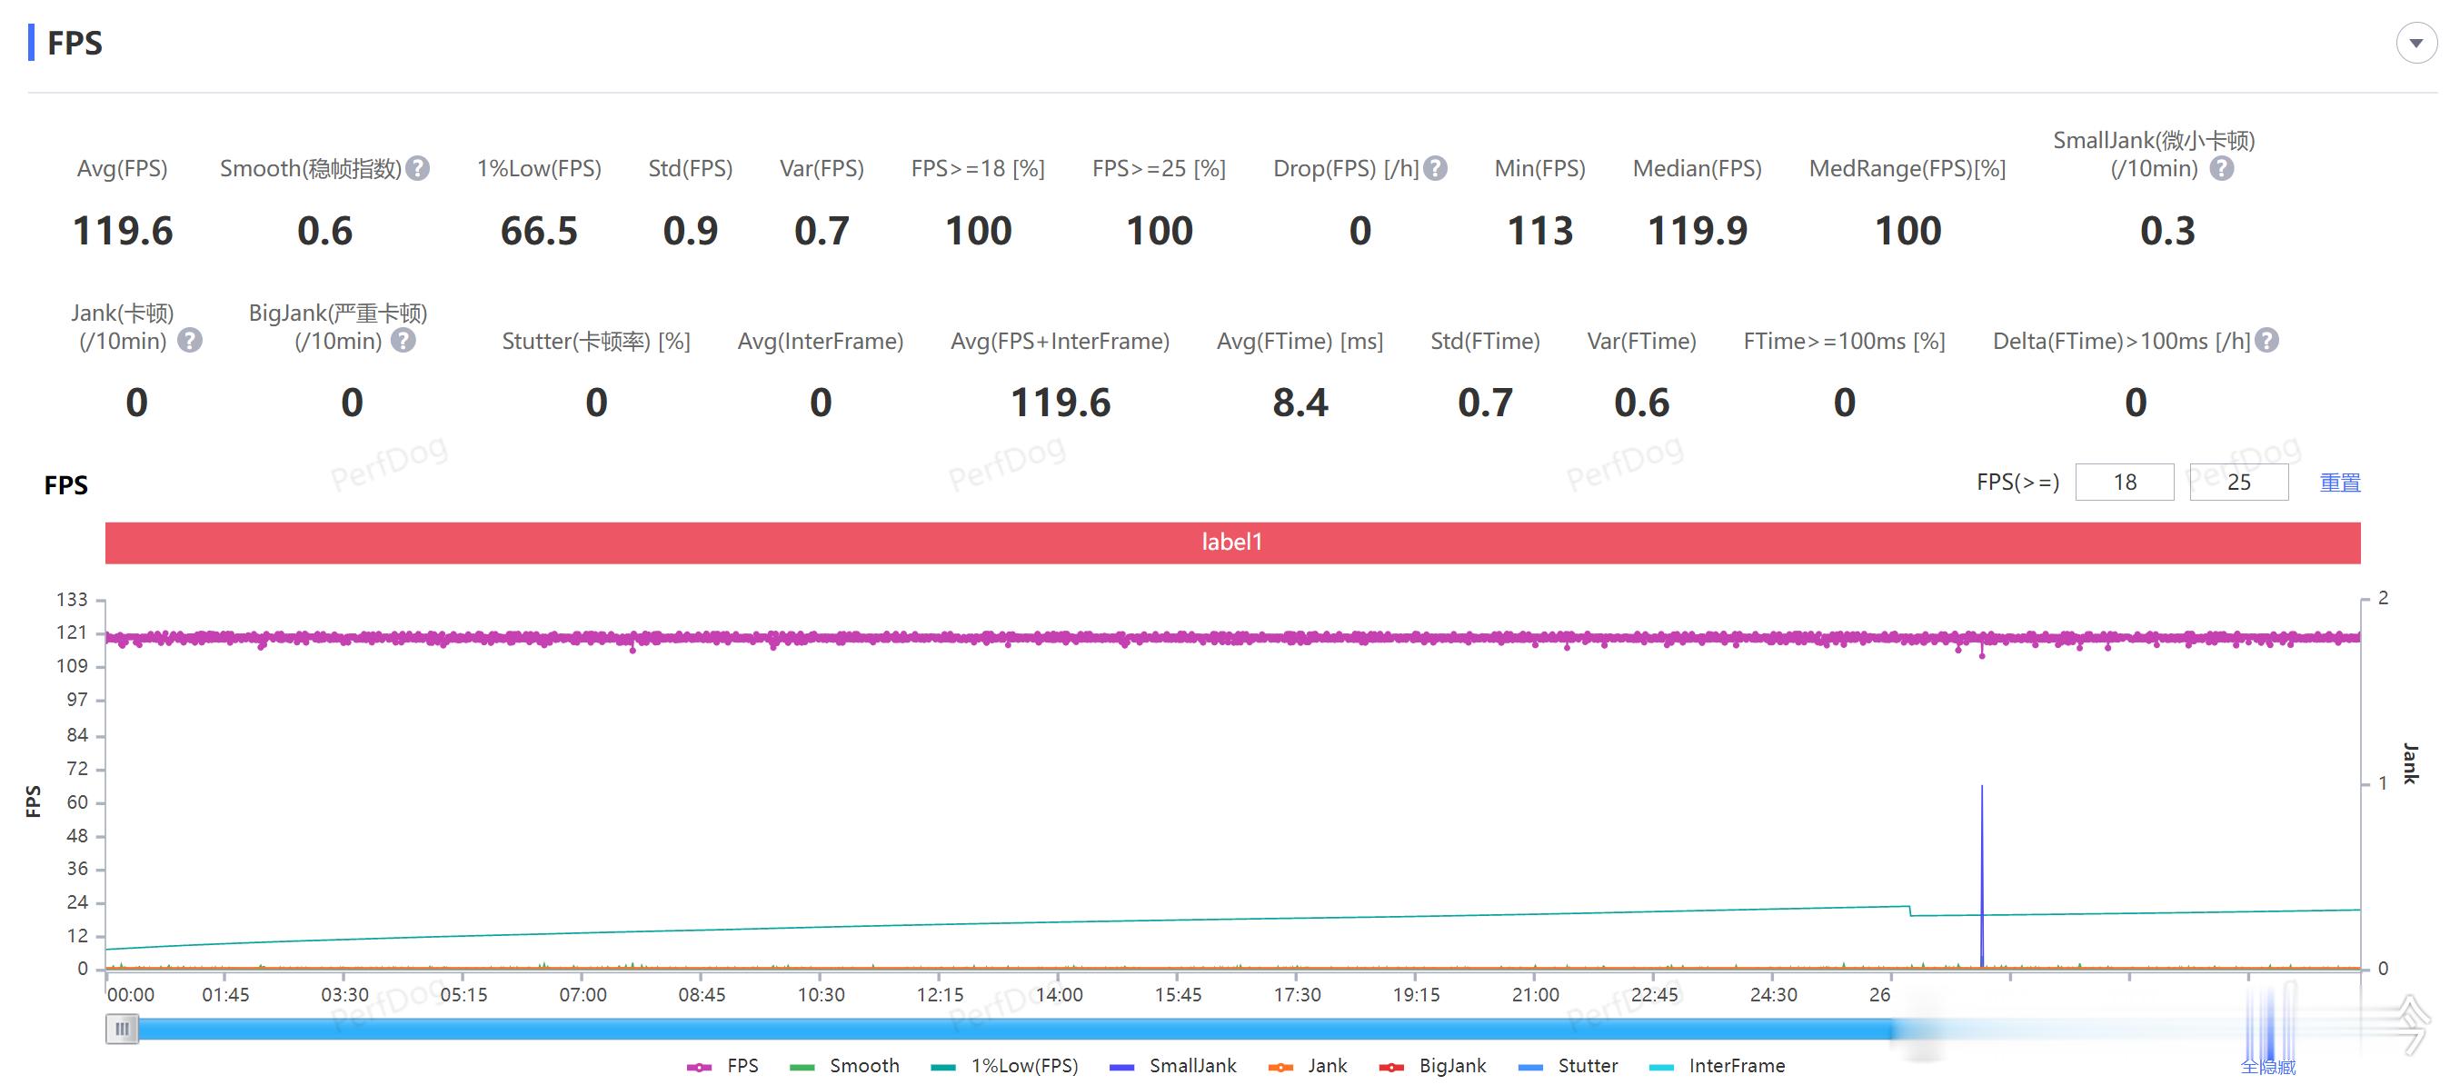Collapse FPS section with top-right arrow

(2415, 43)
